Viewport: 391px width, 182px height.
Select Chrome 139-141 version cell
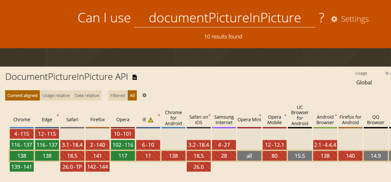22,167
